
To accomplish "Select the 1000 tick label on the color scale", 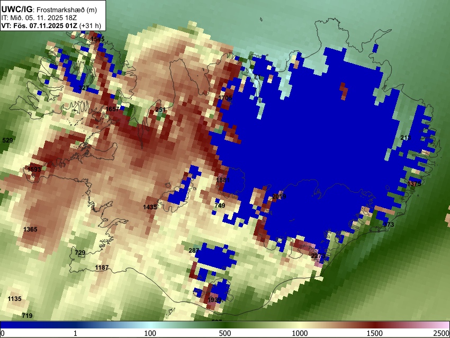I will (300, 333).
